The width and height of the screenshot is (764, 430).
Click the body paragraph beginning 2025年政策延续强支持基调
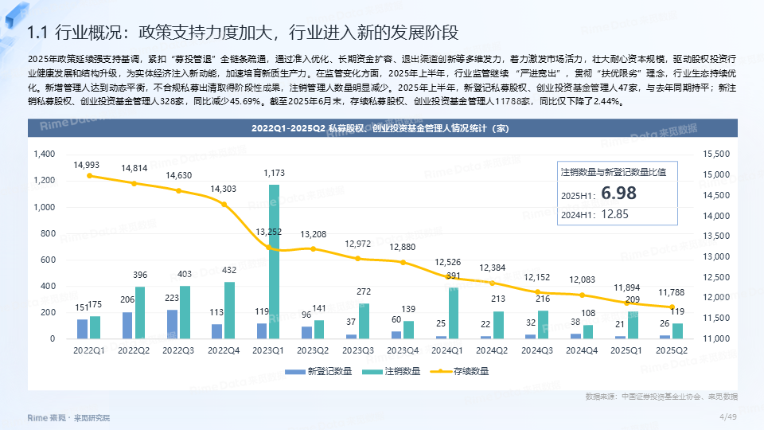point(382,80)
